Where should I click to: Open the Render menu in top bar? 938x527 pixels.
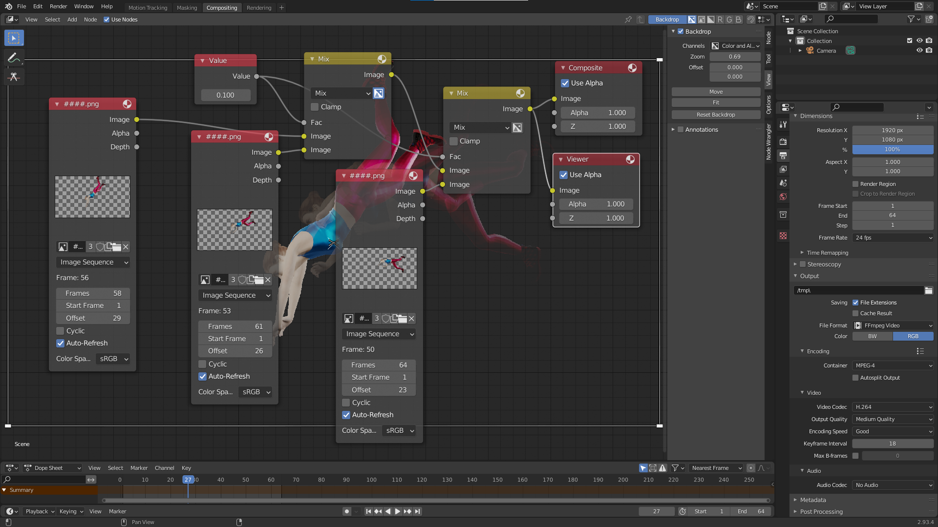pyautogui.click(x=58, y=6)
